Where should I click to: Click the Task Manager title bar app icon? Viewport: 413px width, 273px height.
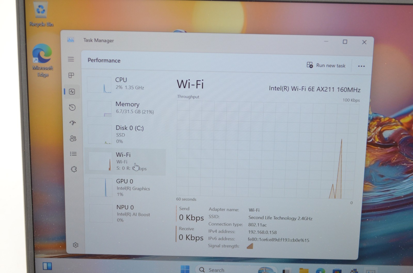tap(70, 40)
